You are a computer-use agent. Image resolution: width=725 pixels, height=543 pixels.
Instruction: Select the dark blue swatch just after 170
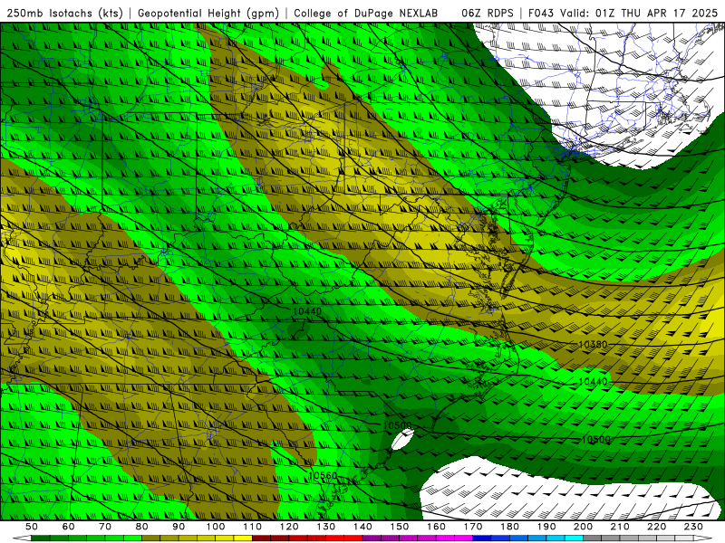pyautogui.click(x=482, y=538)
